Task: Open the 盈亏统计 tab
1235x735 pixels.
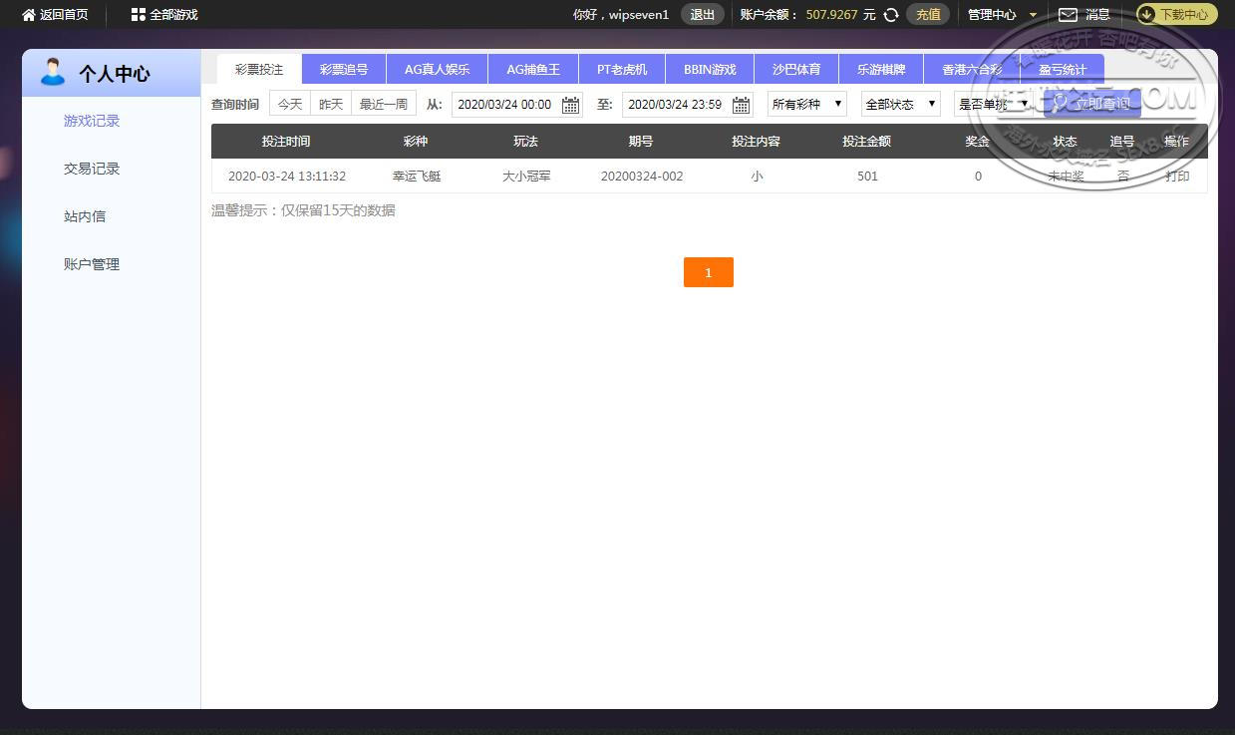Action: (x=1063, y=70)
